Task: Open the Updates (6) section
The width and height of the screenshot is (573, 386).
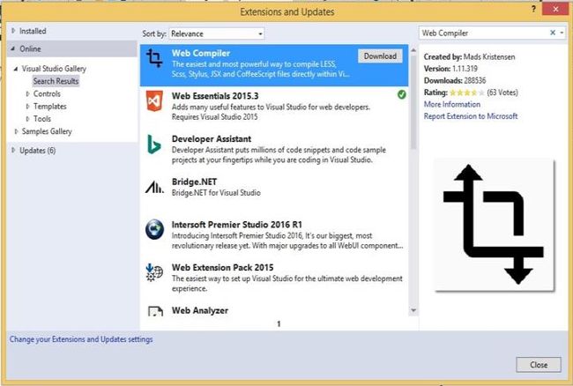Action: coord(37,150)
